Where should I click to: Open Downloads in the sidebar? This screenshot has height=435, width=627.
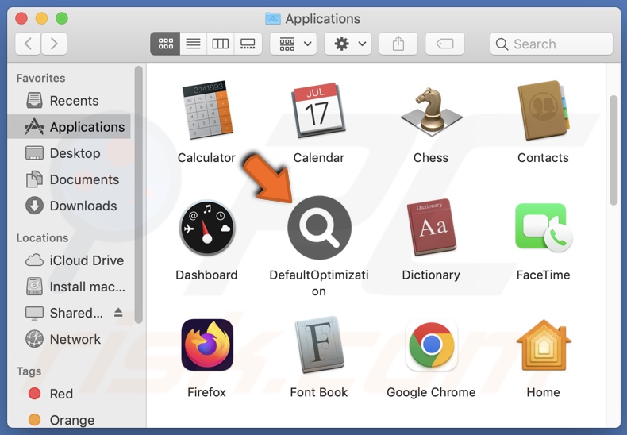[69, 206]
